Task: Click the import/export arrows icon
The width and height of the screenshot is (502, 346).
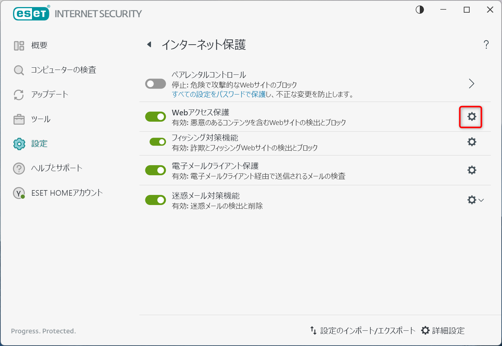Action: pyautogui.click(x=313, y=330)
